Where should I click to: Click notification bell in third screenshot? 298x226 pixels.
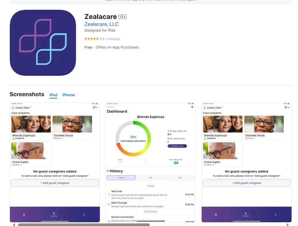[286, 107]
